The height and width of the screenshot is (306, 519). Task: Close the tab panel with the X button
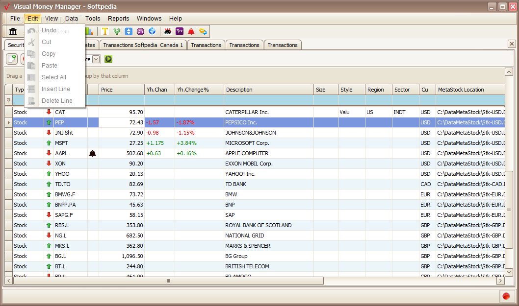512,44
